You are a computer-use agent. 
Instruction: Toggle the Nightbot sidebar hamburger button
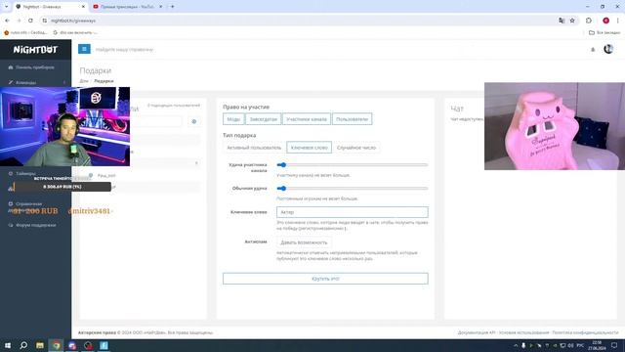(x=84, y=49)
